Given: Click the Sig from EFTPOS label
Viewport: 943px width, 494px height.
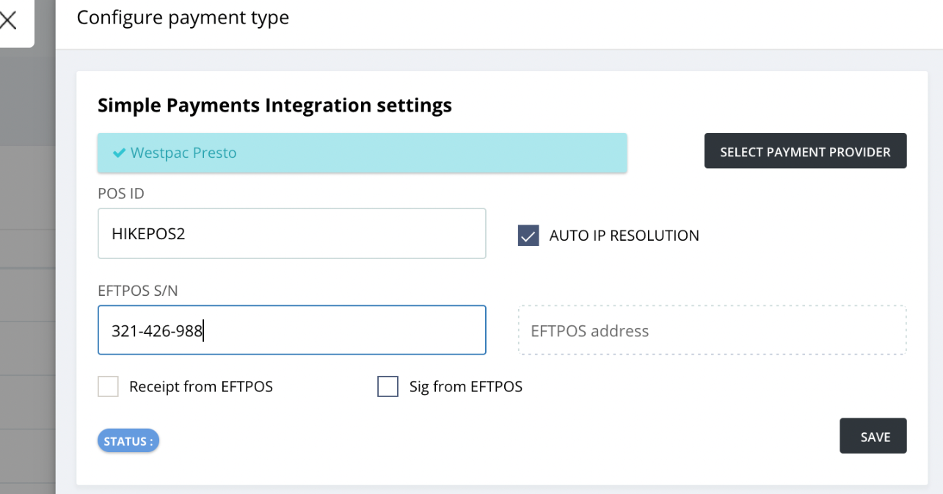Looking at the screenshot, I should pyautogui.click(x=465, y=386).
